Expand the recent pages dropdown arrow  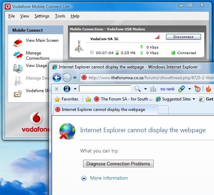[75, 78]
